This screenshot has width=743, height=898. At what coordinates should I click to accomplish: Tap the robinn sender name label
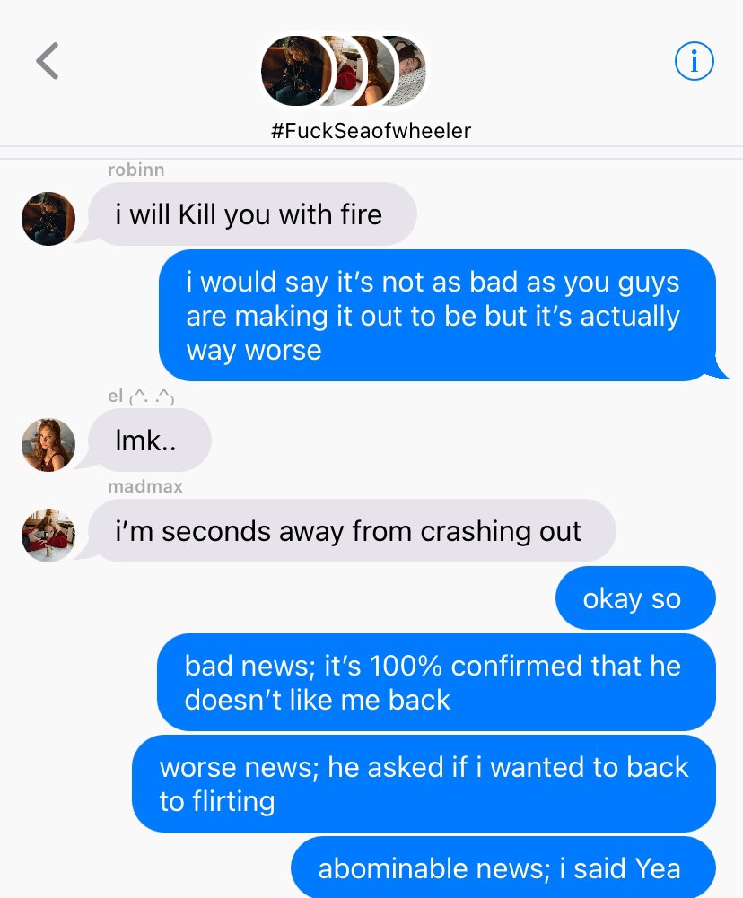(136, 170)
